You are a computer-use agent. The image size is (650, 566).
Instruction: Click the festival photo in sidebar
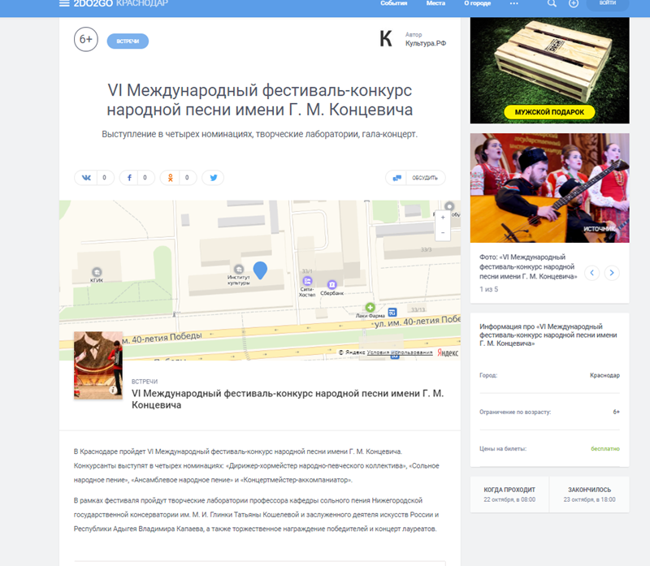click(550, 188)
